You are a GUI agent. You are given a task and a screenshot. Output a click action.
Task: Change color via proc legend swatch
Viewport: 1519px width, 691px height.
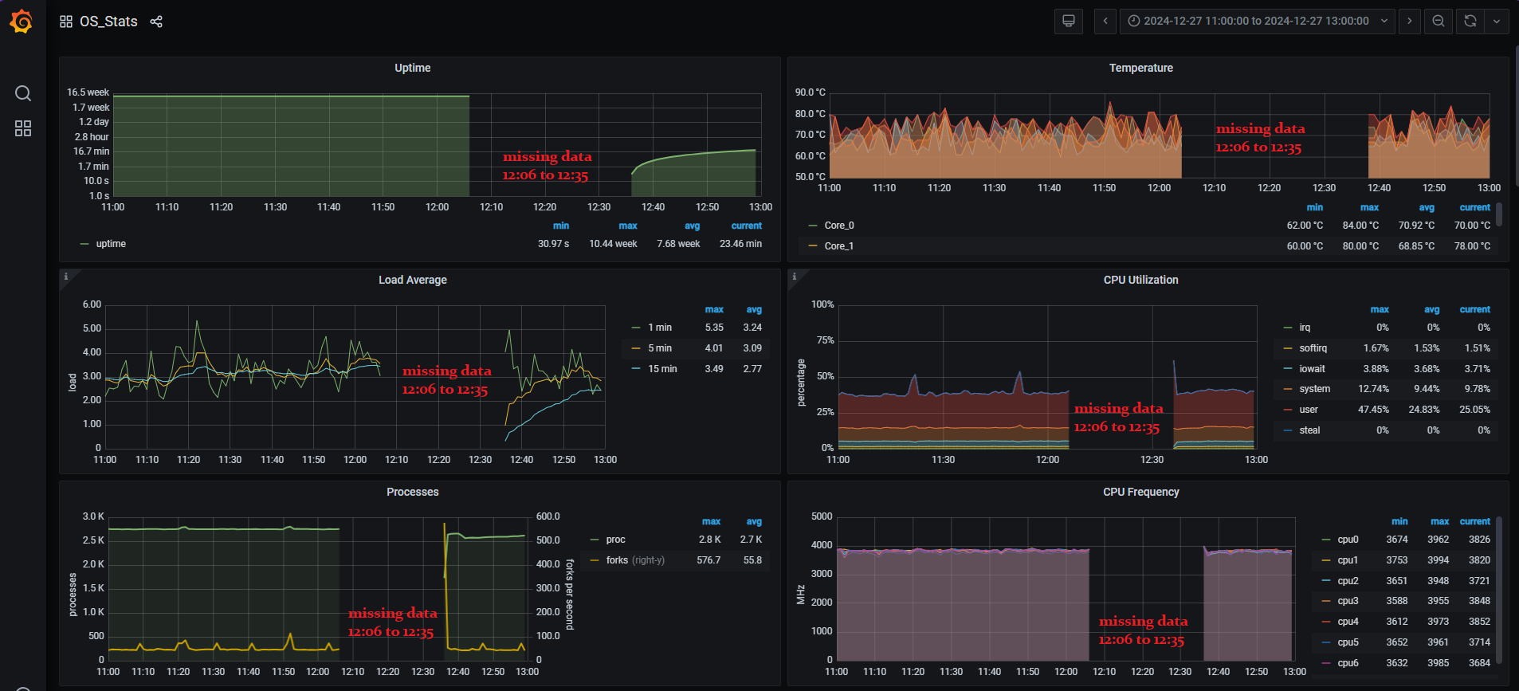[595, 540]
